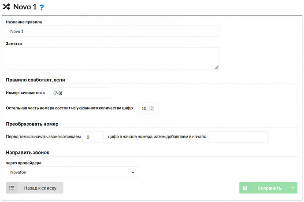Select the Номер начинается с field
The height and width of the screenshot is (202, 304).
(x=79, y=93)
